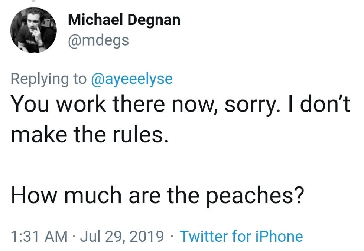364x251 pixels.
Task: Click the 'Replying to' label text
Action: (x=48, y=79)
